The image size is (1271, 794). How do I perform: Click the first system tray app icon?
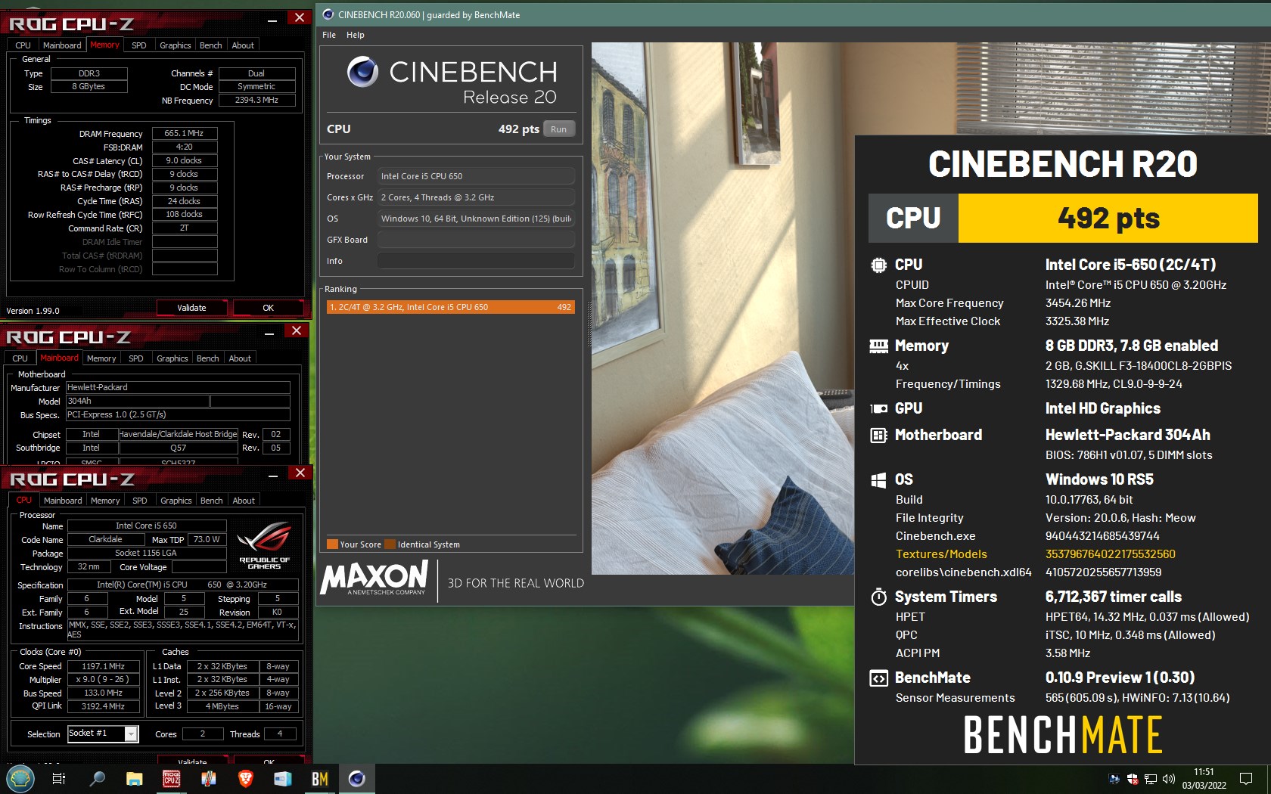[1114, 779]
